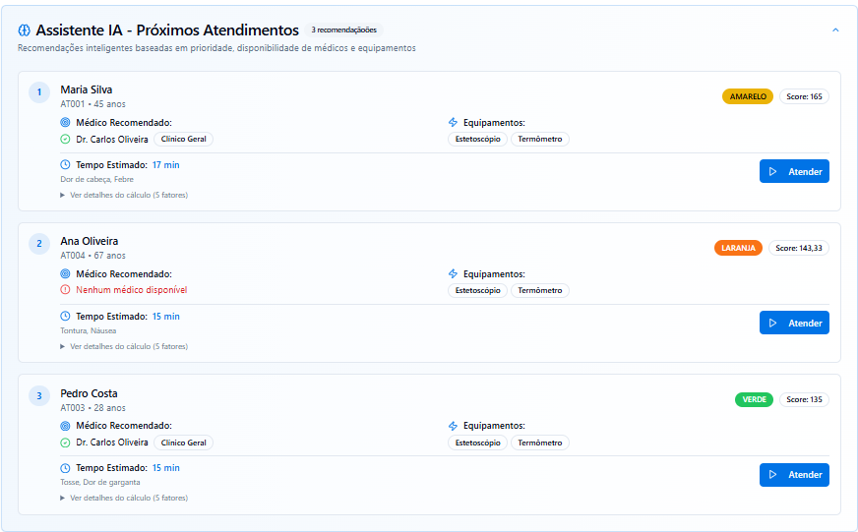Expand calculation details for Maria Silva

point(123,195)
